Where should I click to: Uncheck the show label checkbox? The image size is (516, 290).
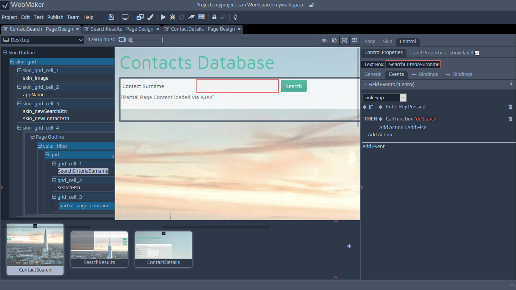[477, 53]
